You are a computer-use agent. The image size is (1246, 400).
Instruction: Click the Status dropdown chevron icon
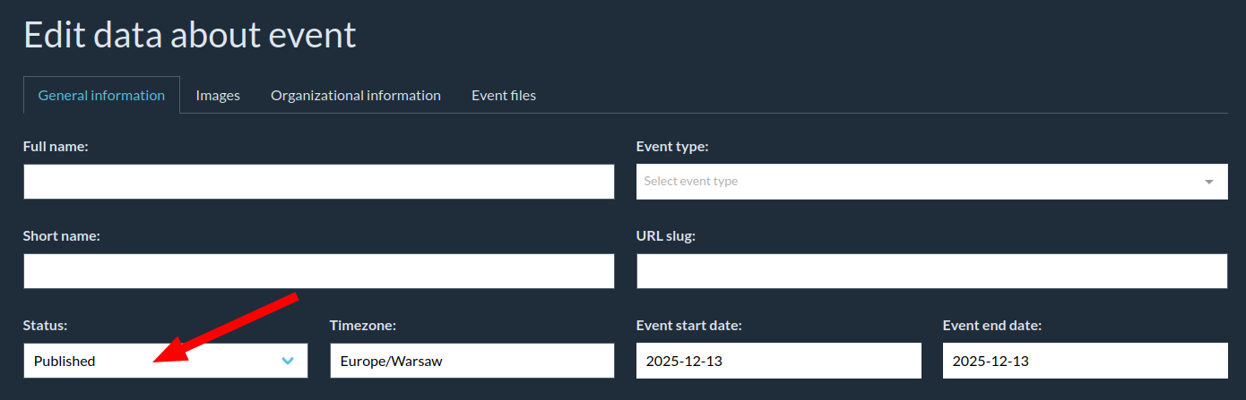[x=288, y=361]
